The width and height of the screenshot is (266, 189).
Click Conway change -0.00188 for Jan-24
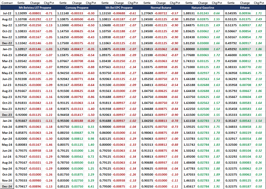coord(77,121)
